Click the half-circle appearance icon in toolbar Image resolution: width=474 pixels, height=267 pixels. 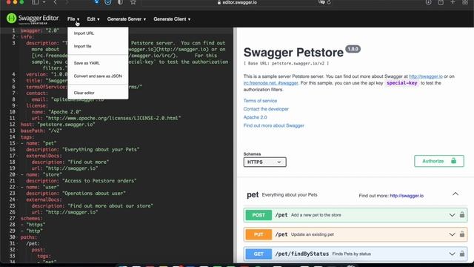(x=120, y=2)
